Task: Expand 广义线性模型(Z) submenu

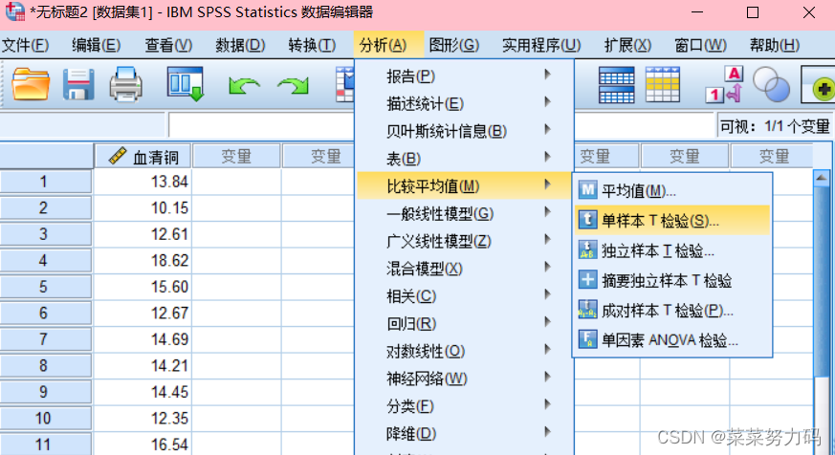Action: [465, 241]
